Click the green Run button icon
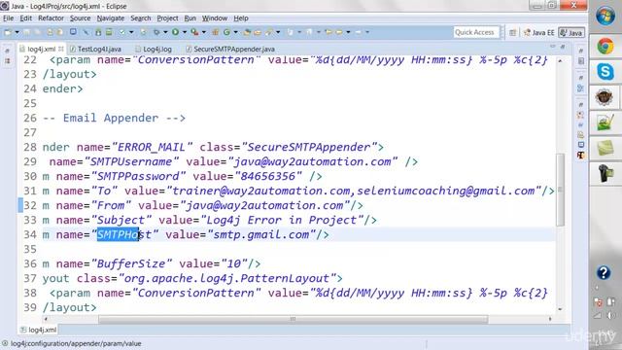Viewport: 622px width, 350px height. pyautogui.click(x=175, y=32)
